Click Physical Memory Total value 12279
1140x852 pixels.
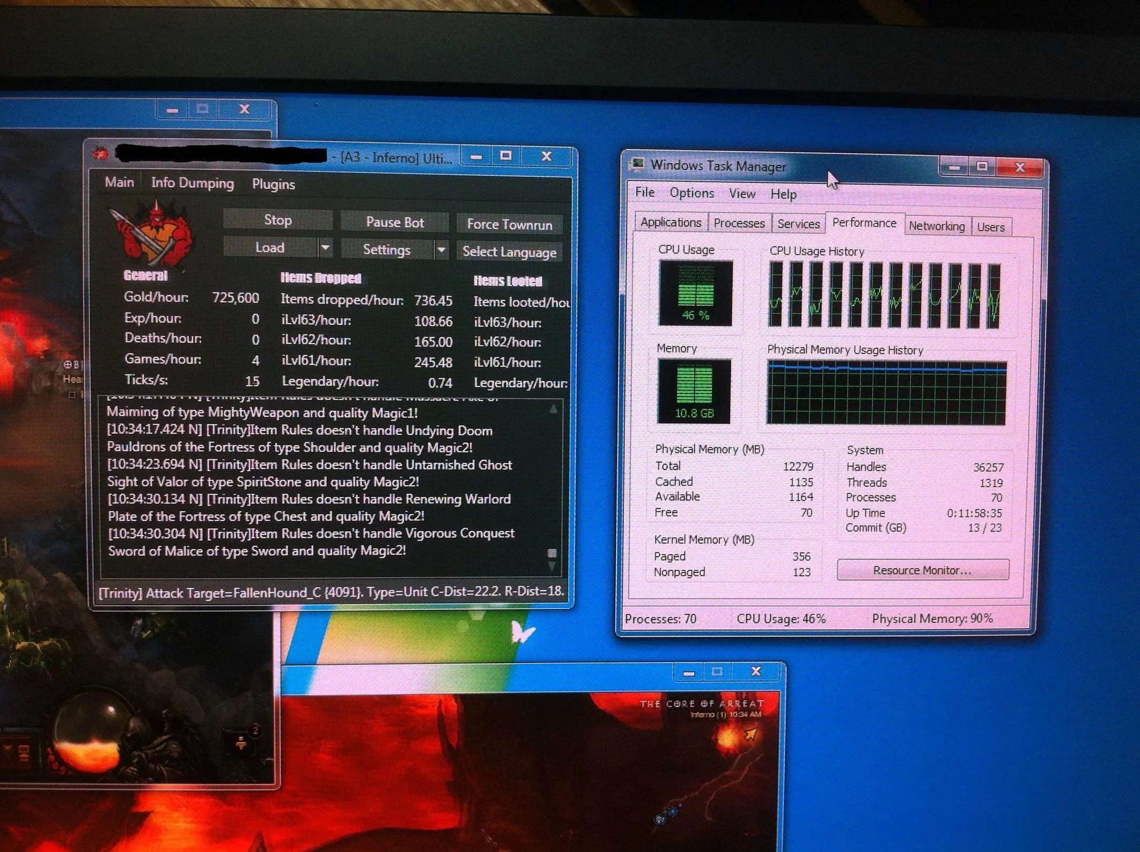(798, 466)
